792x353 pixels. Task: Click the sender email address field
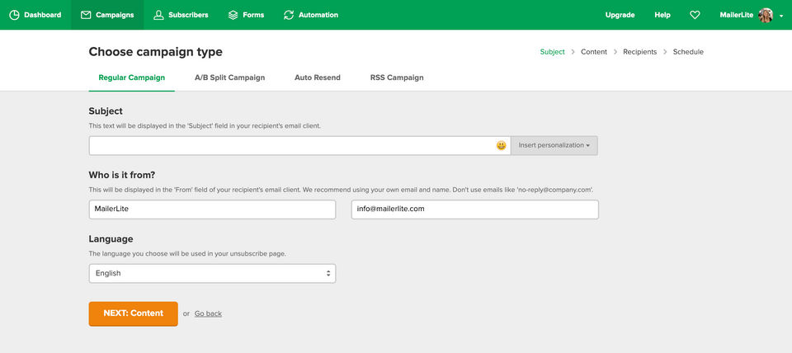pyautogui.click(x=474, y=209)
